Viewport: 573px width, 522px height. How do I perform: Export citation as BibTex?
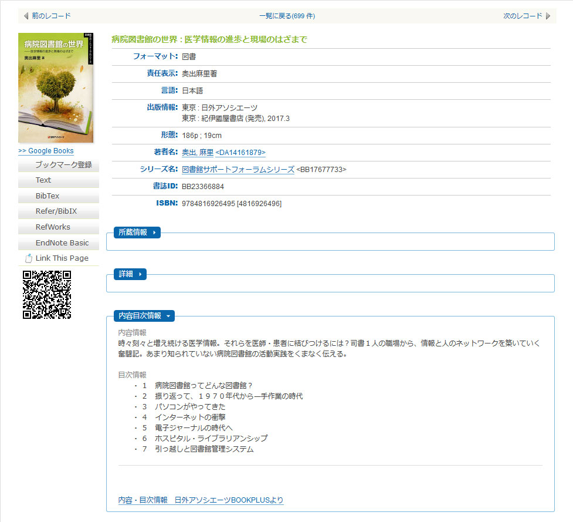tap(48, 196)
